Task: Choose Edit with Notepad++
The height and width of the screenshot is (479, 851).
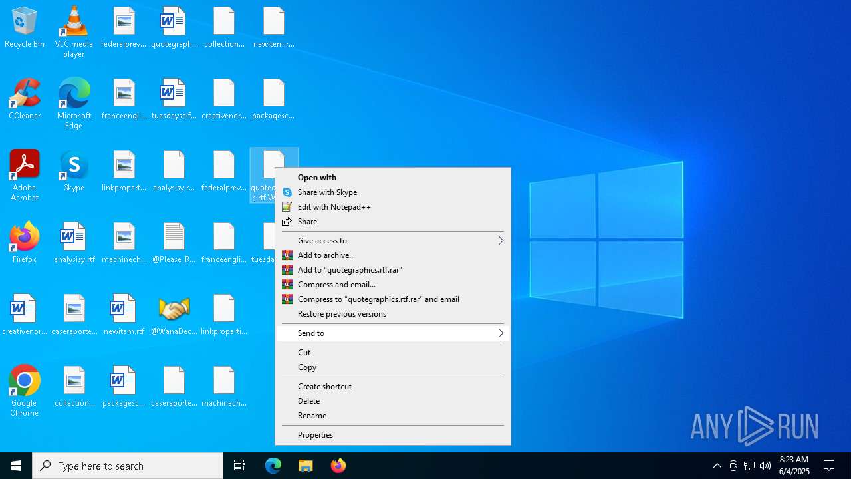Action: (393, 207)
